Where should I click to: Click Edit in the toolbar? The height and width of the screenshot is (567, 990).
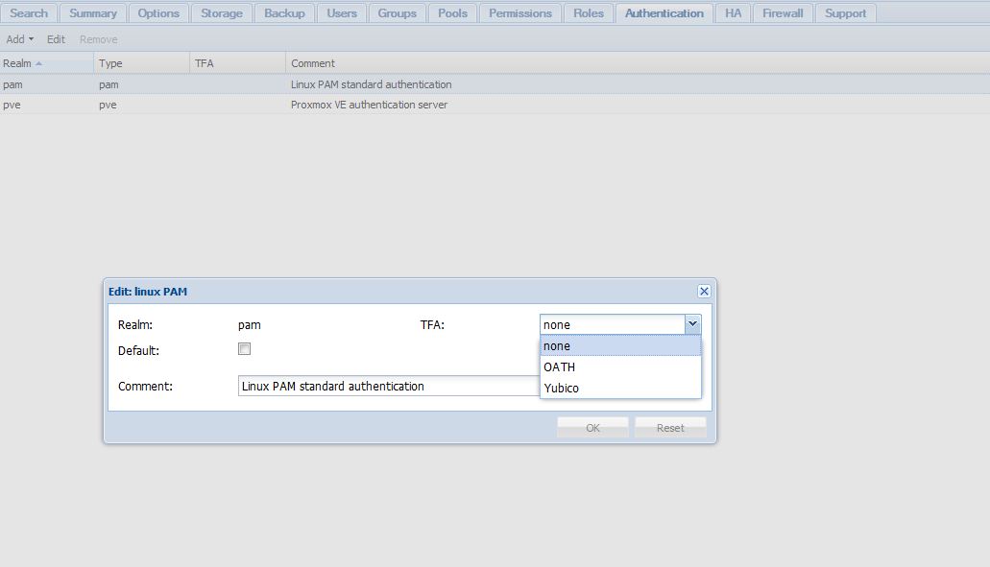pos(57,39)
